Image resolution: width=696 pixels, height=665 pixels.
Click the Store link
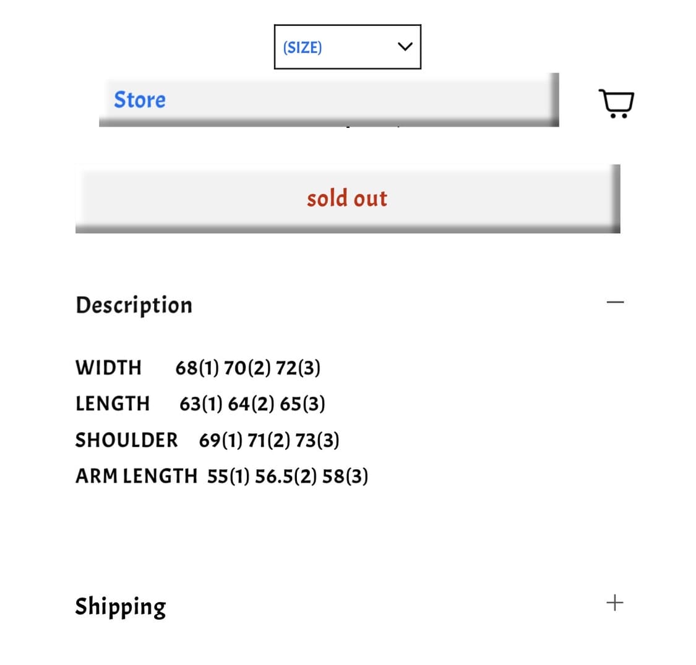pyautogui.click(x=140, y=100)
